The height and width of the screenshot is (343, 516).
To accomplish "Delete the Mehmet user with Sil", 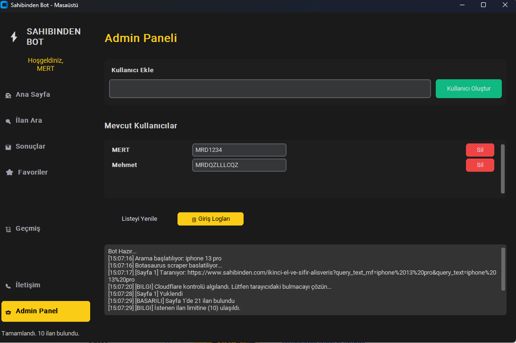I will [480, 165].
